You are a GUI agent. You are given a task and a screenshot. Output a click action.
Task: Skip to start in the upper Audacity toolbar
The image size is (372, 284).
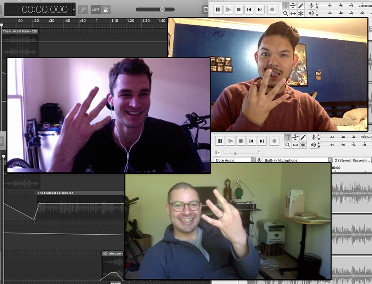pyautogui.click(x=249, y=10)
